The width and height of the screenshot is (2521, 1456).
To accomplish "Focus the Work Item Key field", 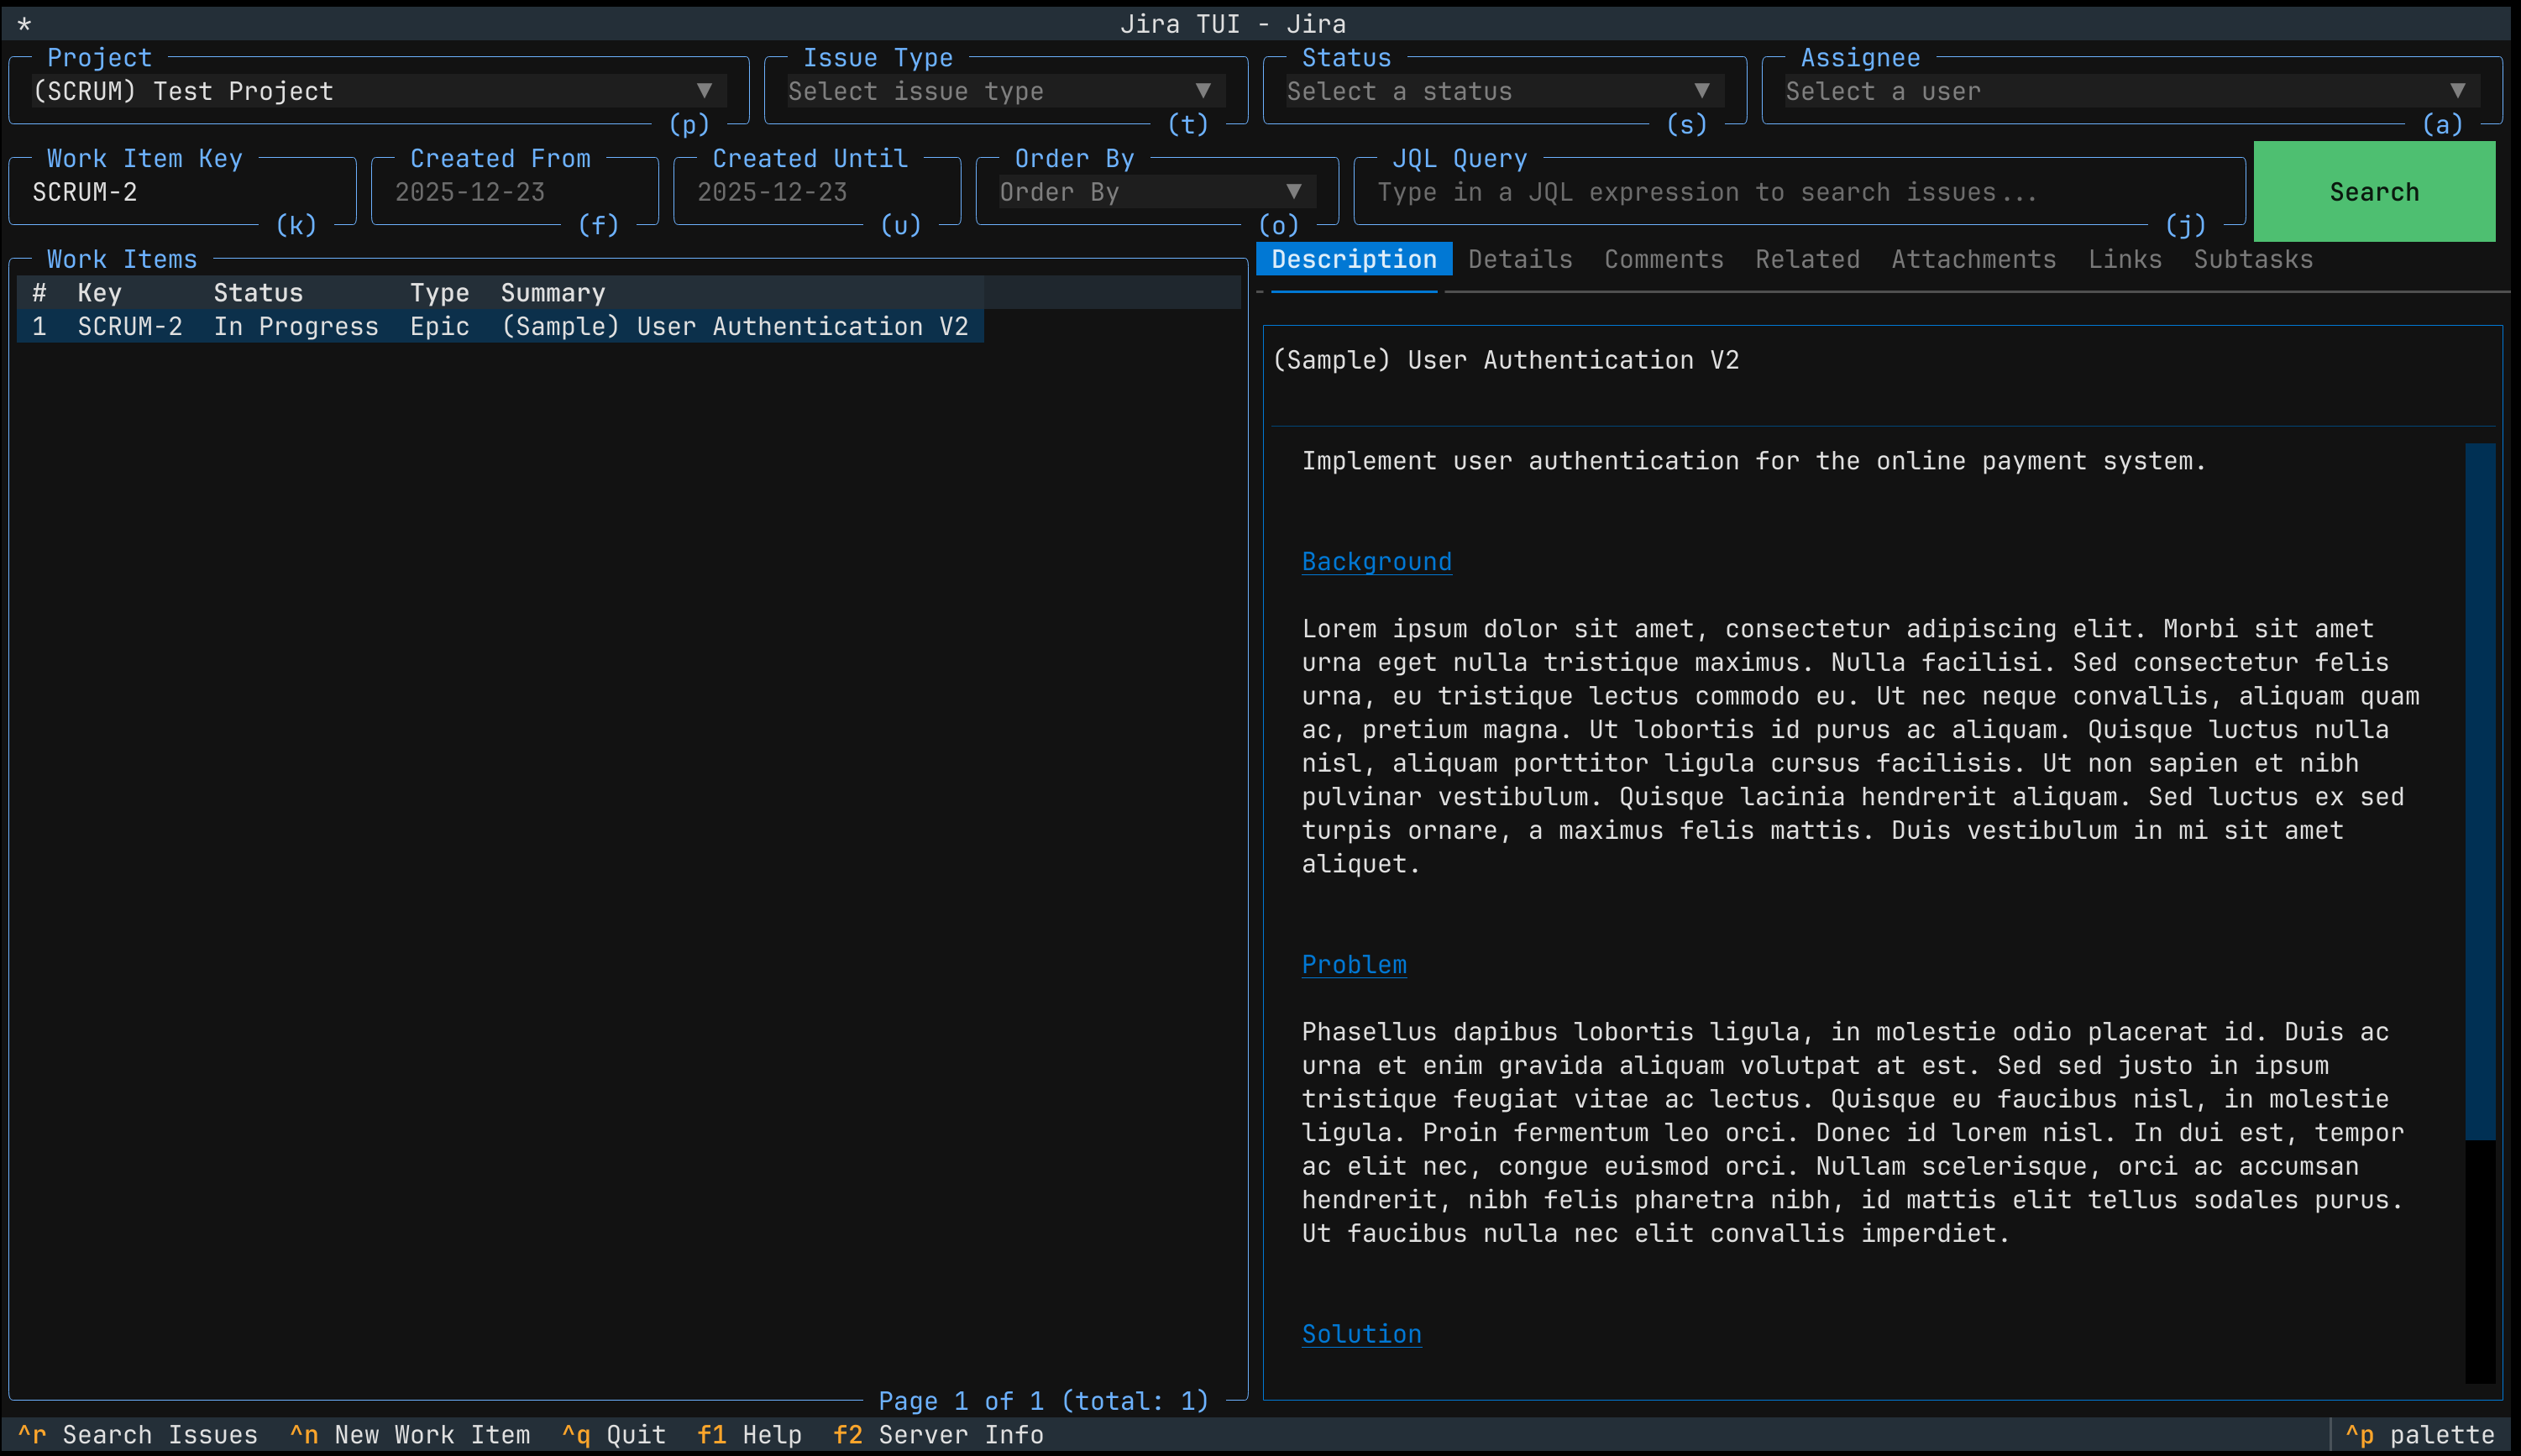I will click(x=182, y=192).
